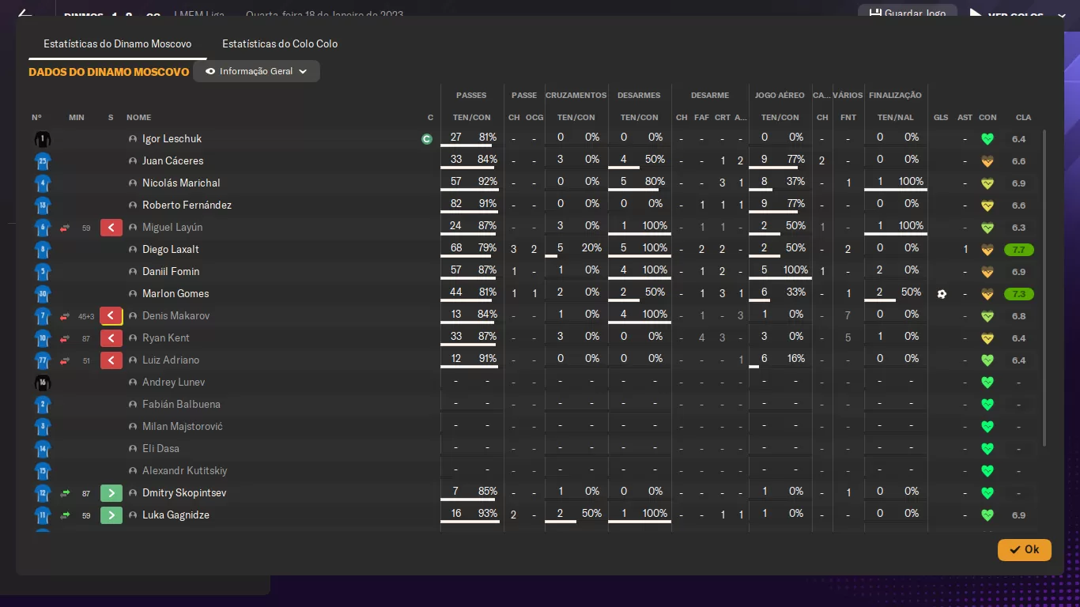
Task: Open player profile of Alexandr Kutitskiy
Action: pyautogui.click(x=185, y=471)
